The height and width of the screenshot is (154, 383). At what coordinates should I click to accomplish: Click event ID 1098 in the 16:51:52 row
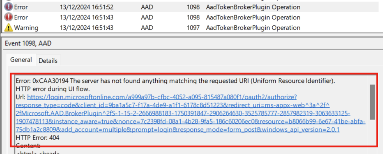(193, 7)
